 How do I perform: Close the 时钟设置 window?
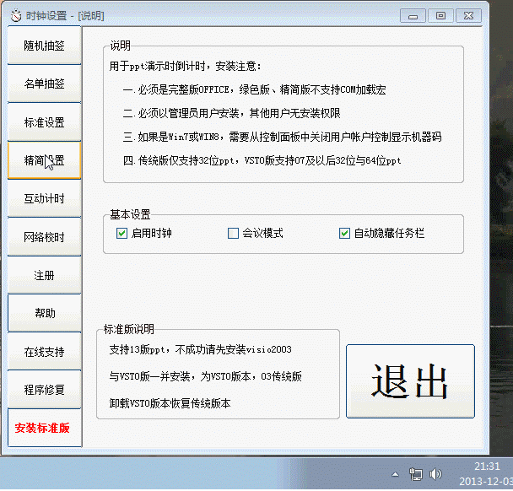click(468, 16)
